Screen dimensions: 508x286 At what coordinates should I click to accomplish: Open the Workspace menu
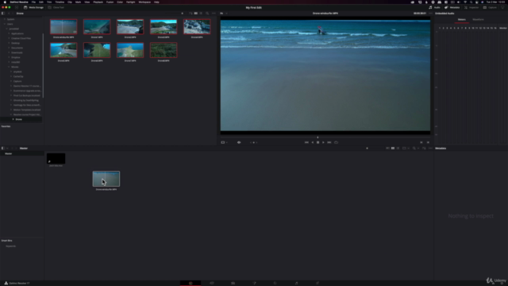(x=144, y=2)
